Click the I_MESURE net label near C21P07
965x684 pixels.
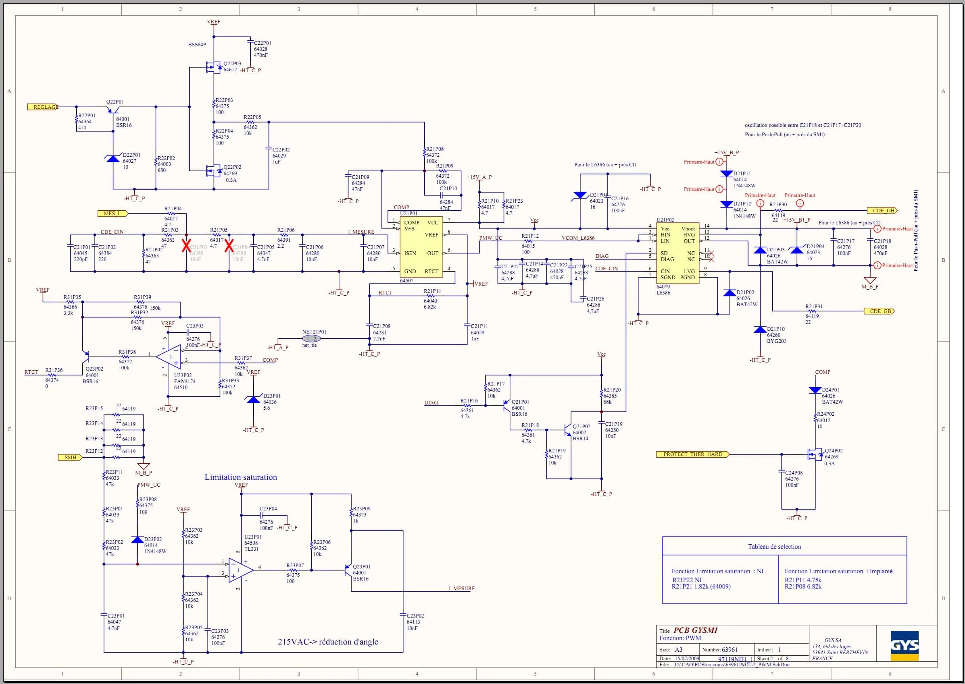[x=361, y=232]
